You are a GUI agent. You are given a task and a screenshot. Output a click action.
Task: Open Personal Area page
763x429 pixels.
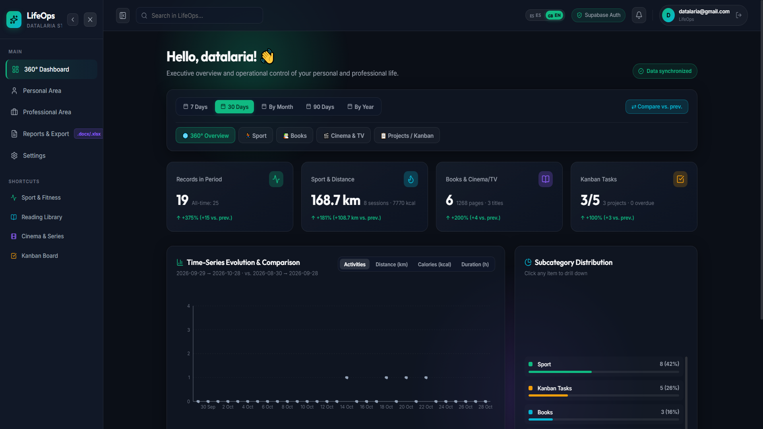pyautogui.click(x=52, y=91)
